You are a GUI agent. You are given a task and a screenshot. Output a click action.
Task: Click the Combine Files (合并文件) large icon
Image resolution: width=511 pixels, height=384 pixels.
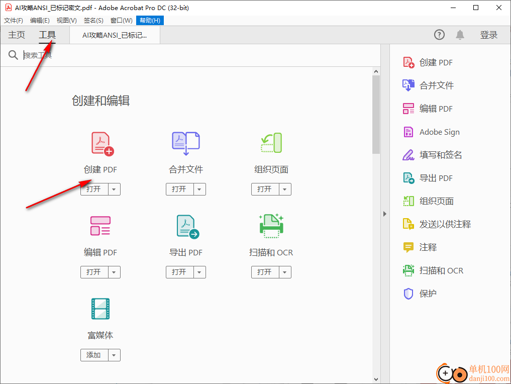[186, 143]
